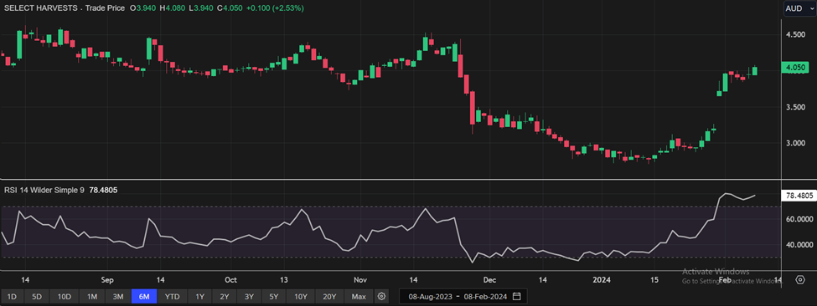
Task: Show the 5Y time range
Action: click(x=273, y=297)
